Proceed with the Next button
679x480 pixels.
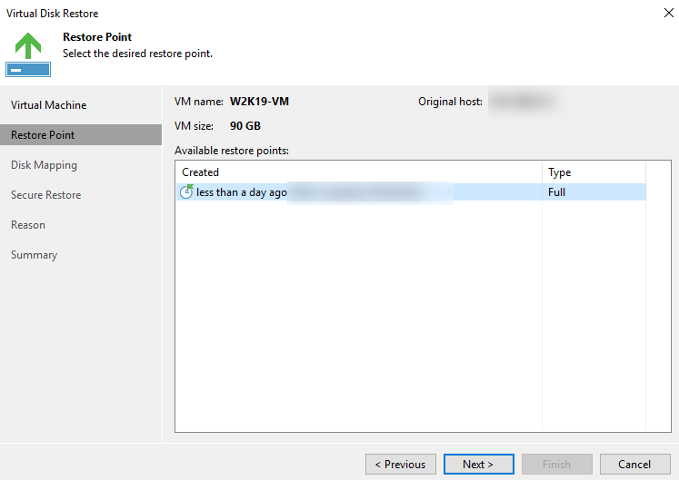click(478, 464)
